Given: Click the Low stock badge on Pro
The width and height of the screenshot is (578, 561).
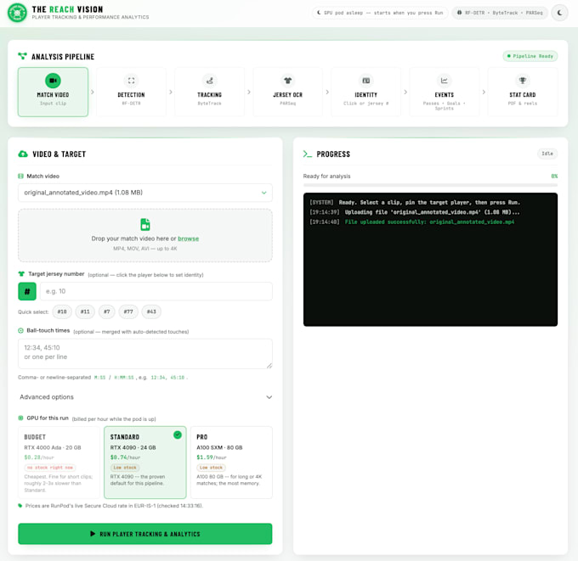Looking at the screenshot, I should (x=211, y=468).
